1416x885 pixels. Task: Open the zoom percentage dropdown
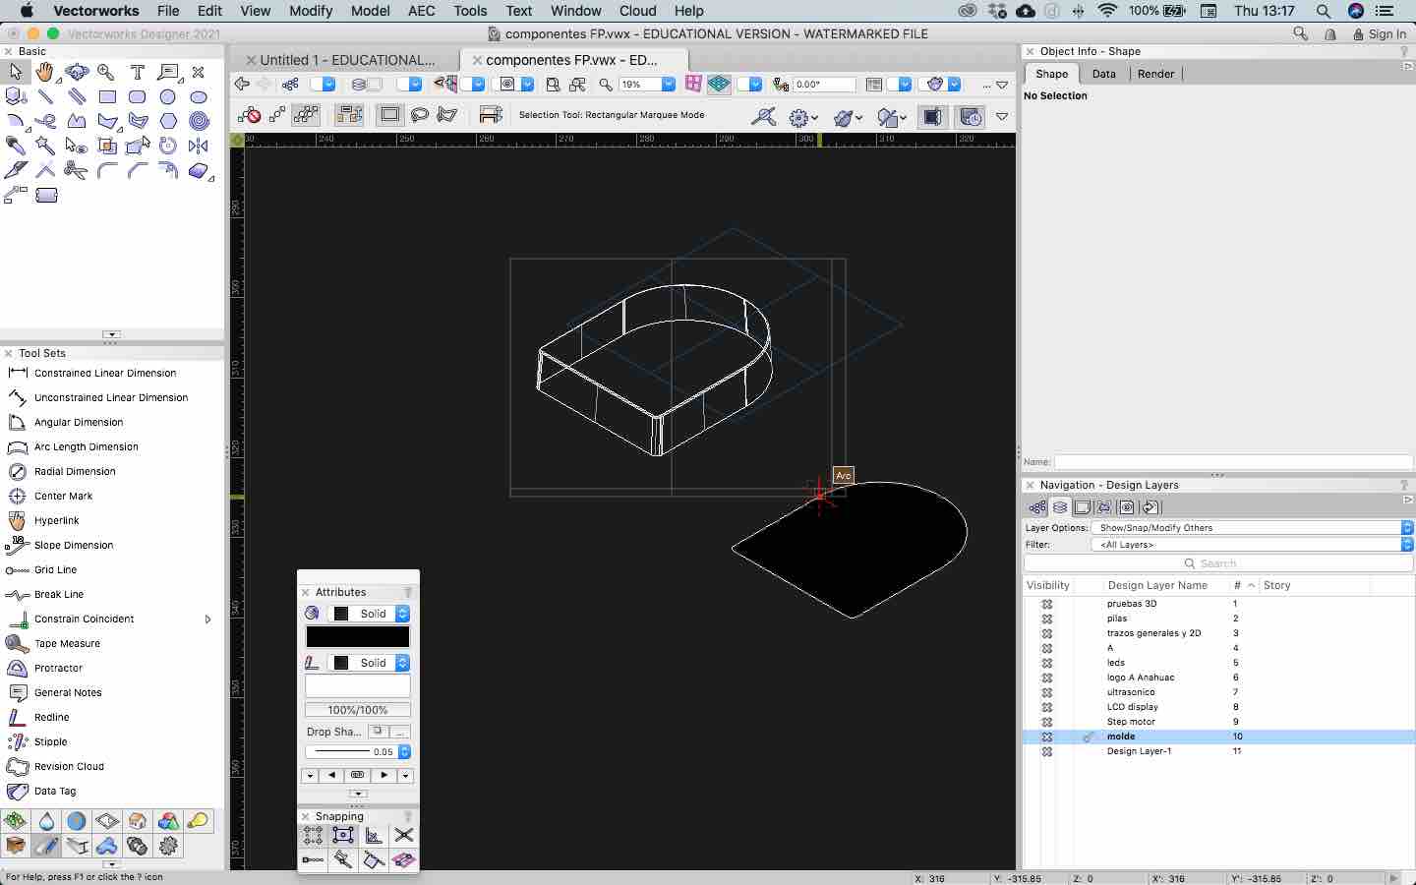pos(669,85)
